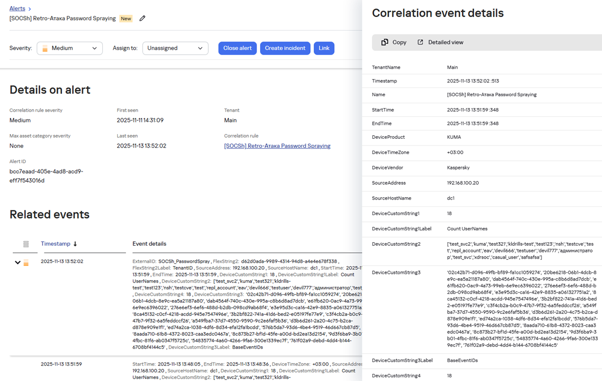Click the Close alert button
The width and height of the screenshot is (602, 381).
tap(238, 48)
